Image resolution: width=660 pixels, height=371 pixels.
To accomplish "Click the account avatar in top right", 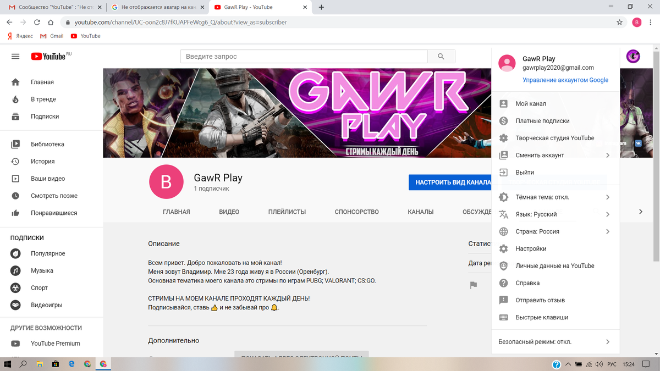I will tap(633, 56).
